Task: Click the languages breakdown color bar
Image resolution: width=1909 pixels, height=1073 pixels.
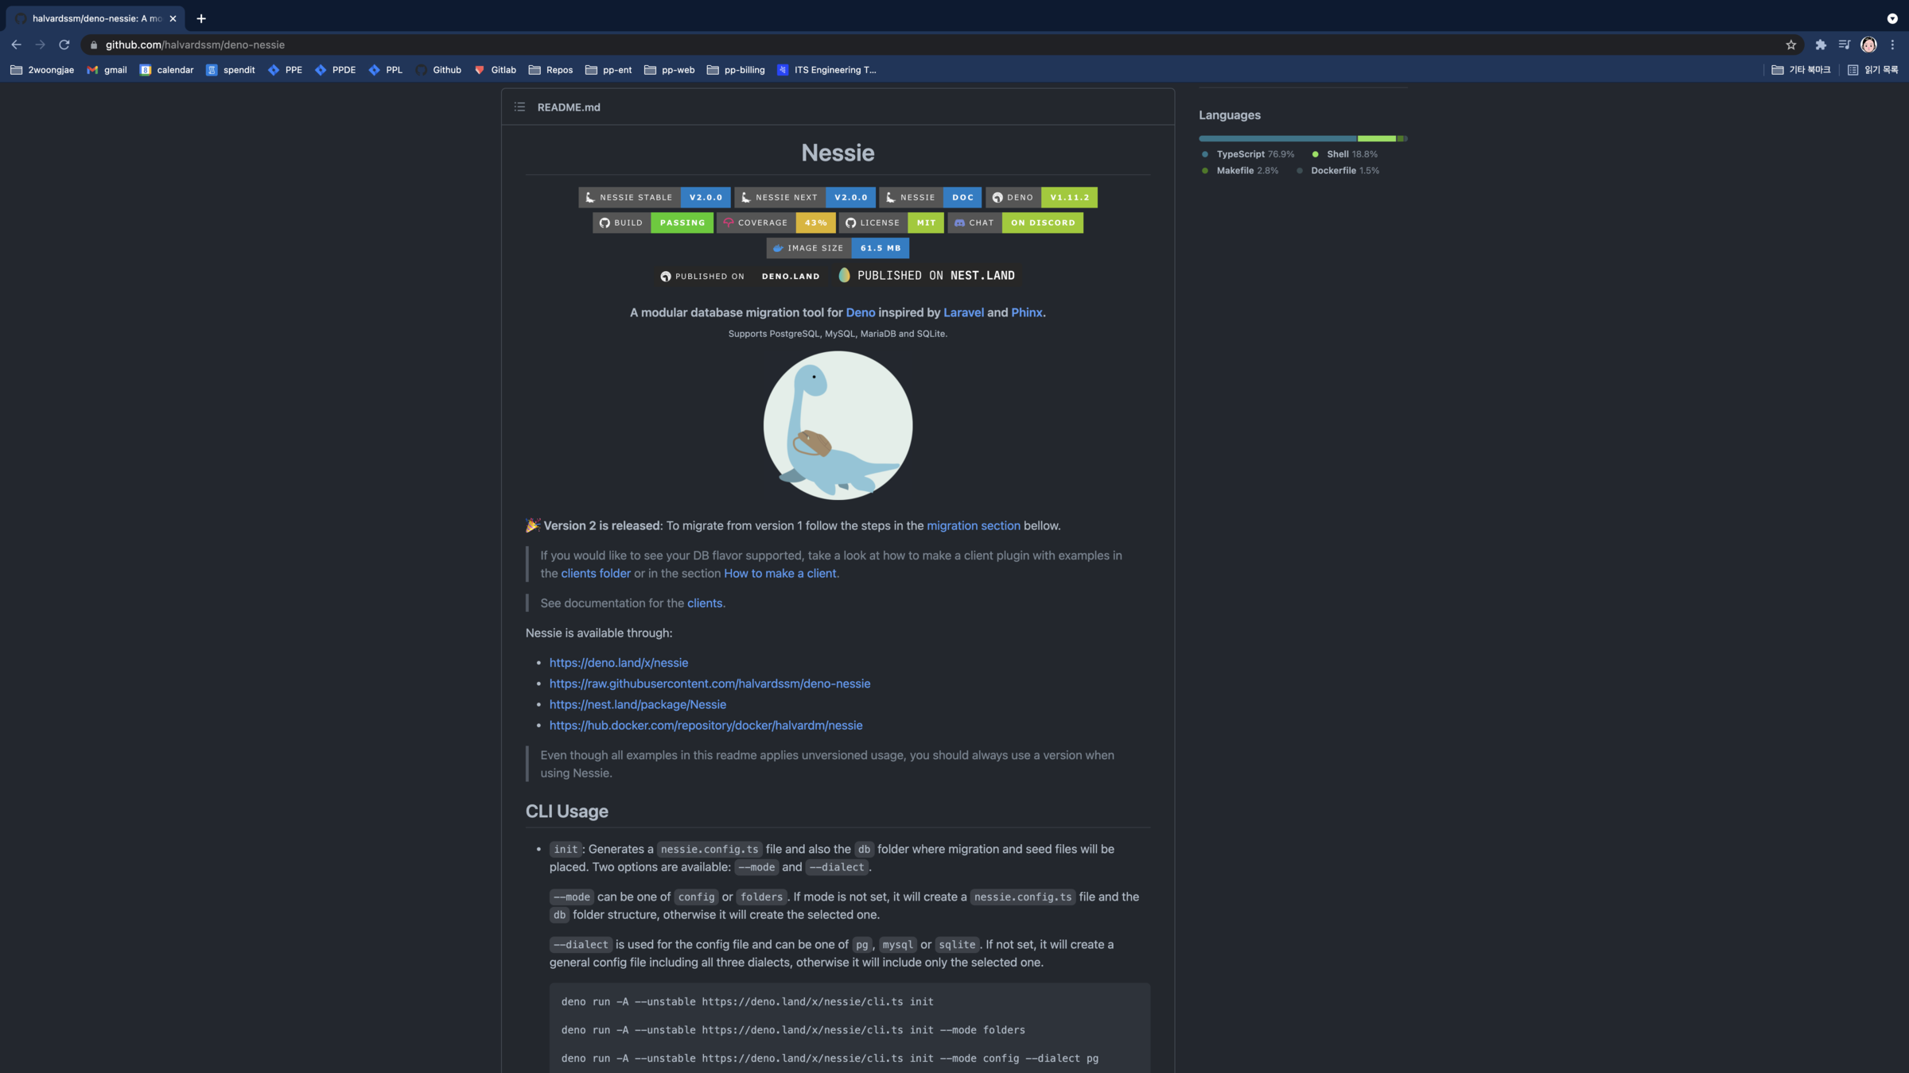Action: pos(1302,138)
